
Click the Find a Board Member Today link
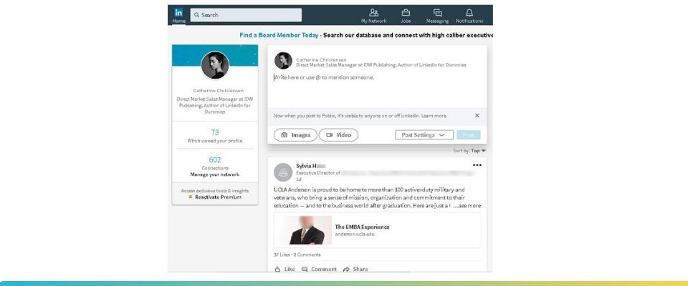(279, 35)
